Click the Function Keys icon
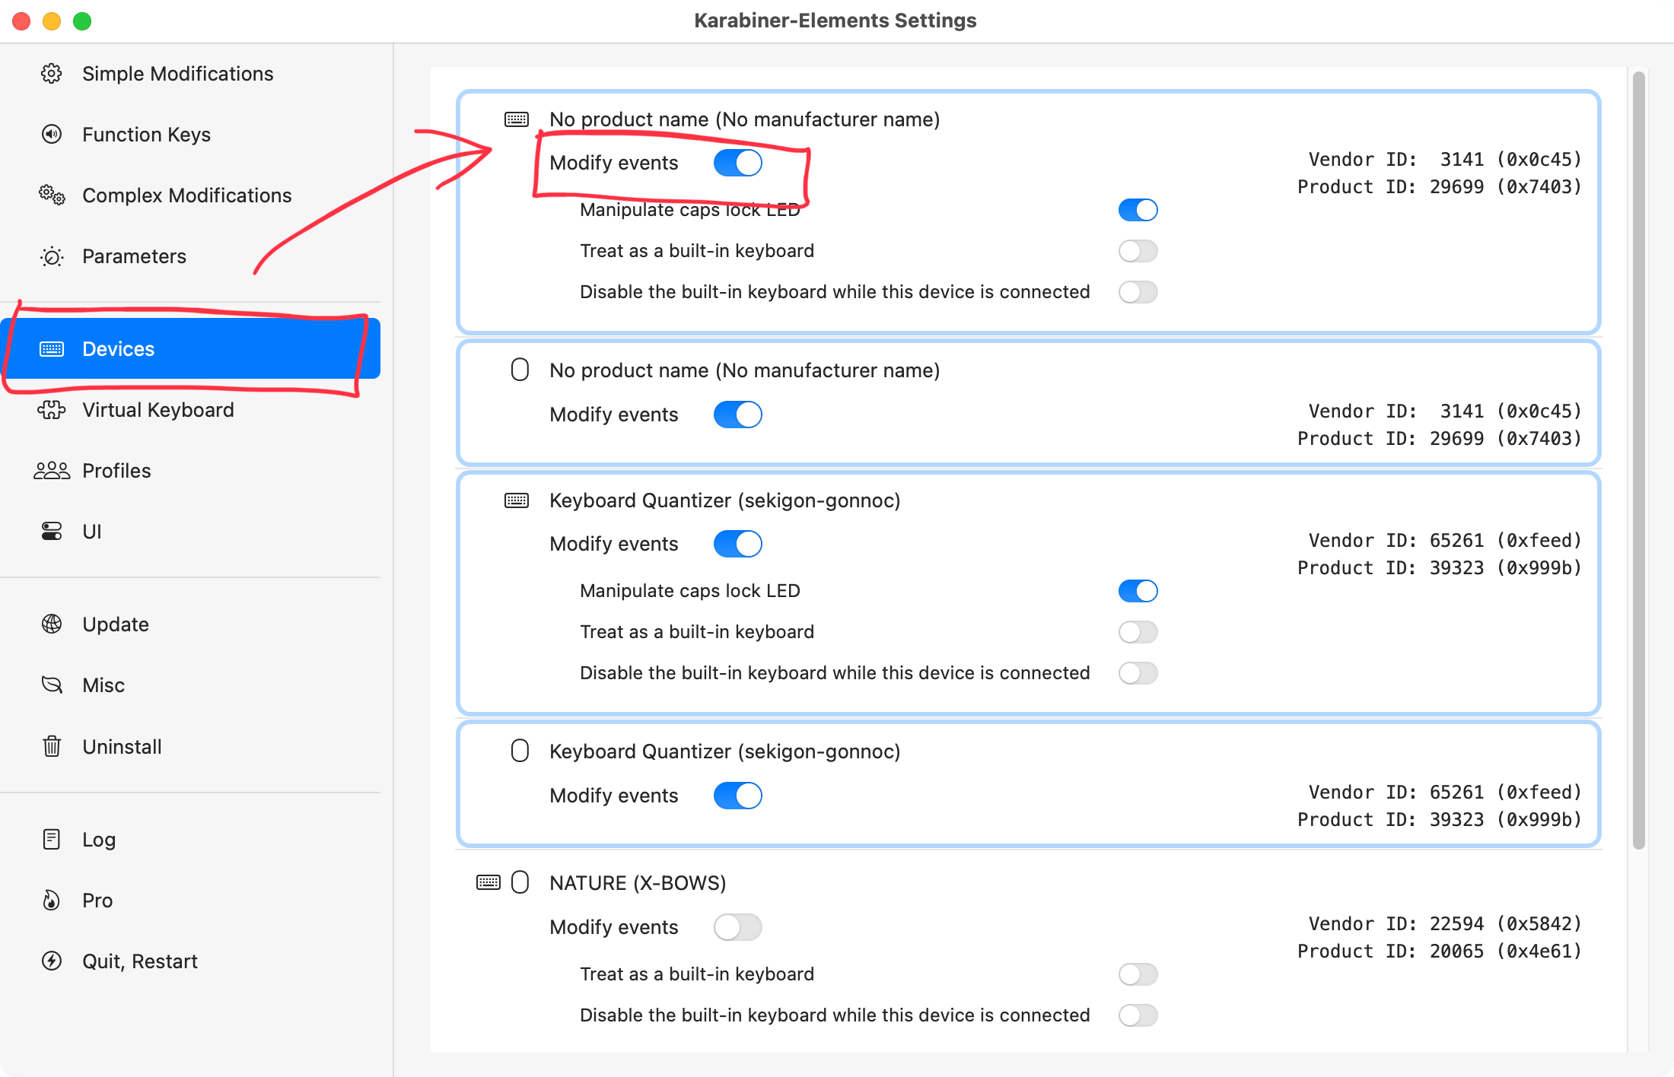 pyautogui.click(x=51, y=134)
